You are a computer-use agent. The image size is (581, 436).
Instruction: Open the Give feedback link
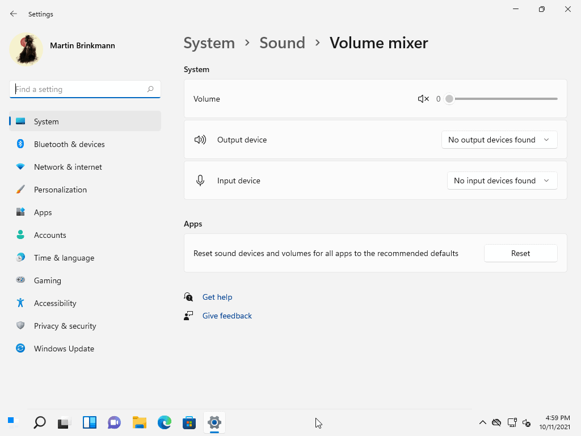coord(227,316)
